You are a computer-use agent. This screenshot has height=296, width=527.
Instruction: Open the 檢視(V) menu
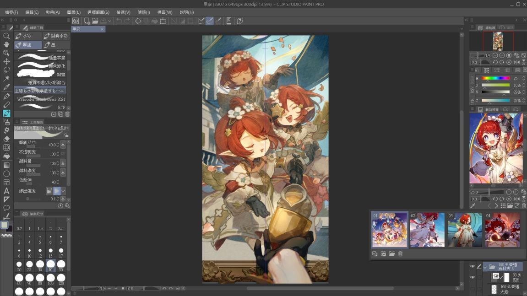coord(123,12)
